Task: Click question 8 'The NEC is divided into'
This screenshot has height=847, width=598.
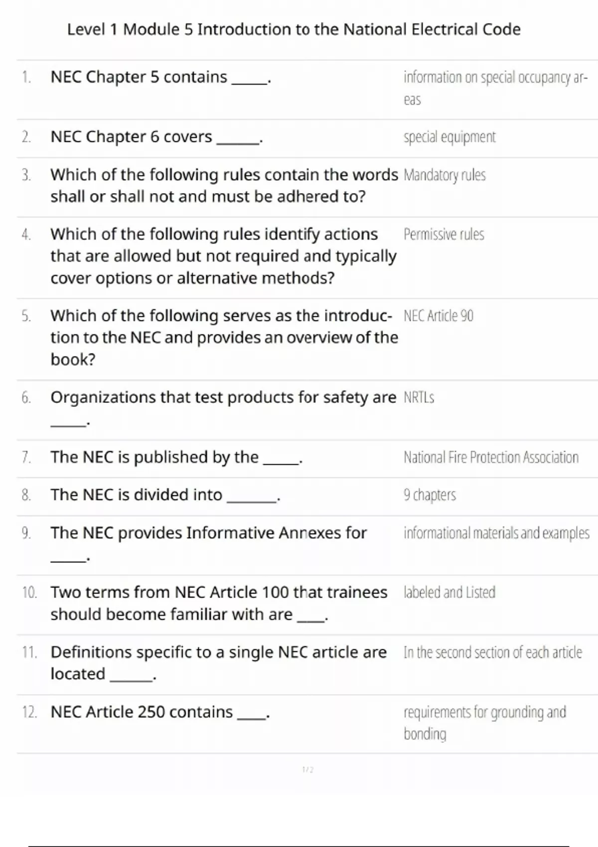Action: pyautogui.click(x=165, y=495)
